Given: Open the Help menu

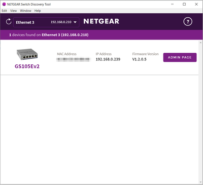Looking at the screenshot, I should [x=38, y=11].
